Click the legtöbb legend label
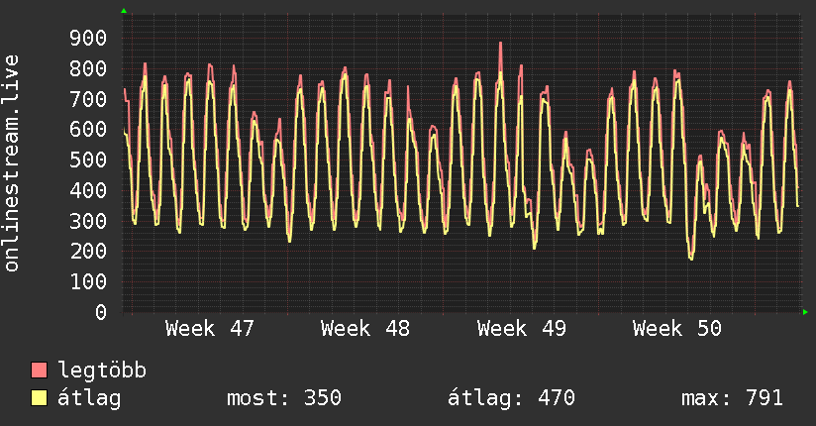This screenshot has width=816, height=426. (x=102, y=371)
